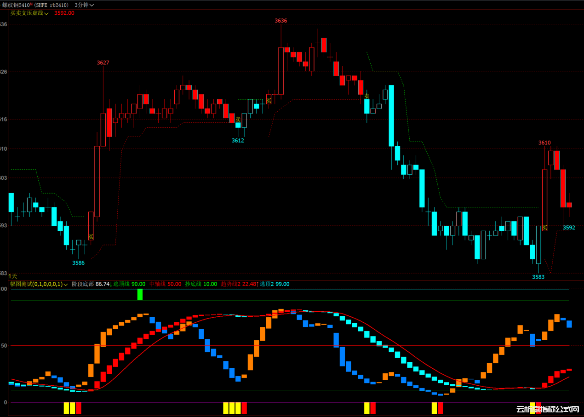Screen dimensions: 584x417
Task: Click the green signal bar on 逃顶线
Action: coord(140,295)
